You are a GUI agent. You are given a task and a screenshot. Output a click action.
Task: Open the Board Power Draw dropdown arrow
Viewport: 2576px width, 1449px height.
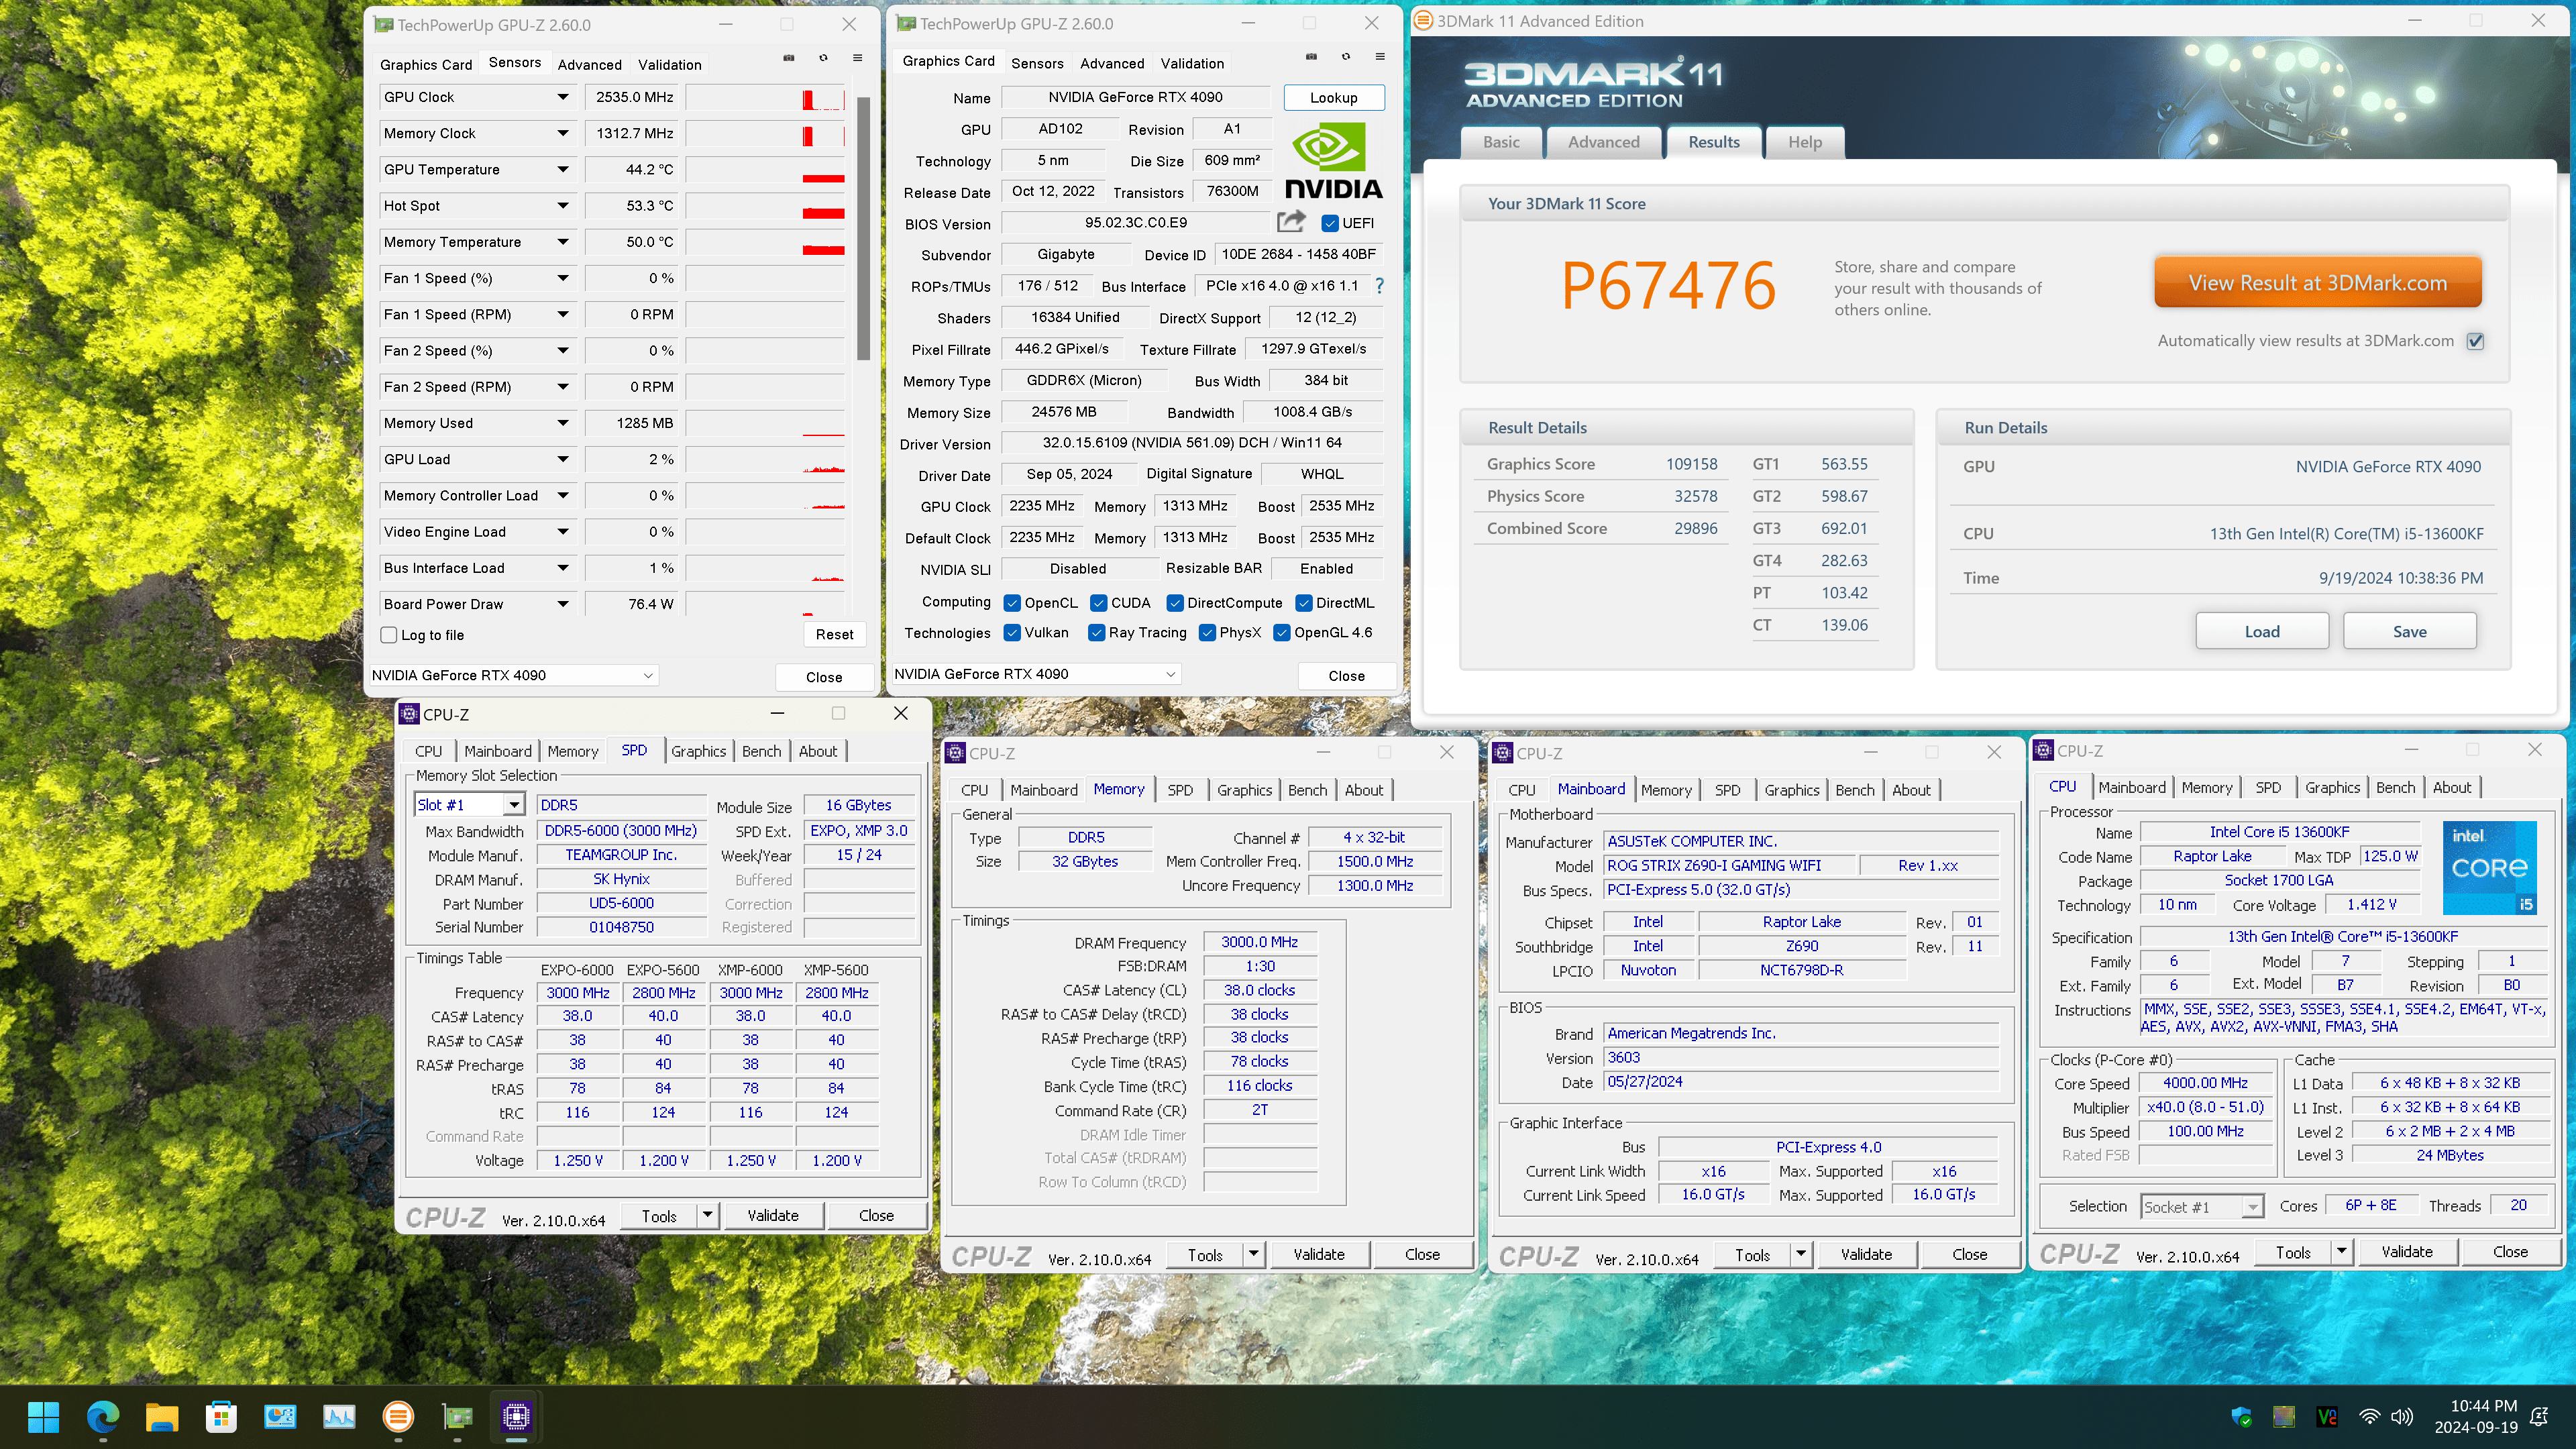[563, 604]
